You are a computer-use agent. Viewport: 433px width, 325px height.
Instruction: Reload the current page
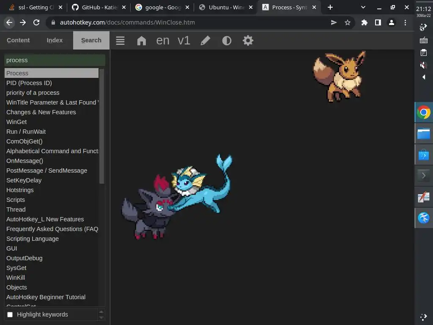[x=36, y=22]
